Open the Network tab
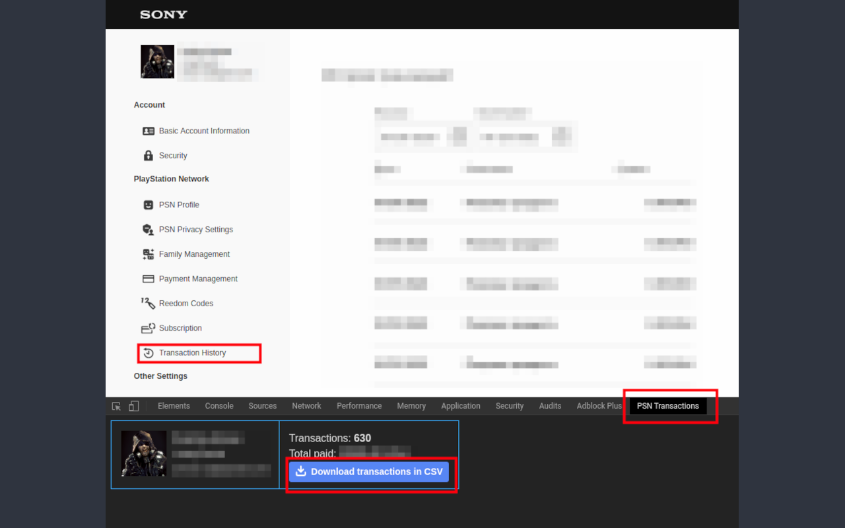 tap(307, 406)
